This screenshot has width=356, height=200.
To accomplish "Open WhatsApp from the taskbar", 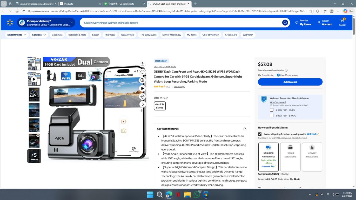I will click(x=197, y=195).
